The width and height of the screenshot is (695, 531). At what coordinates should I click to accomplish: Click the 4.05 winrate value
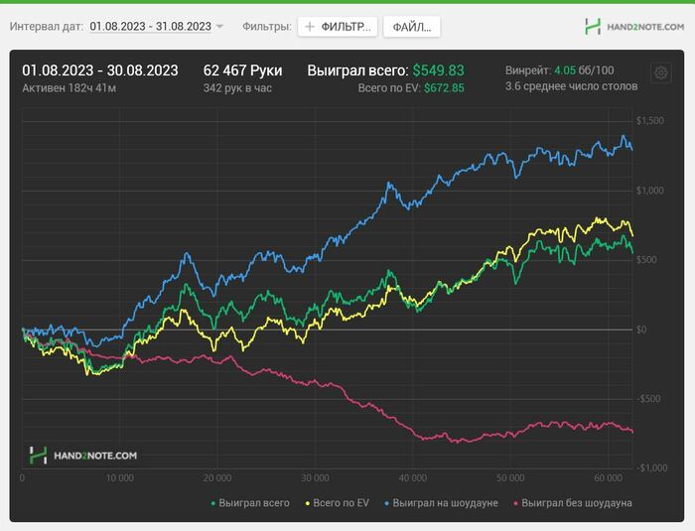[565, 70]
